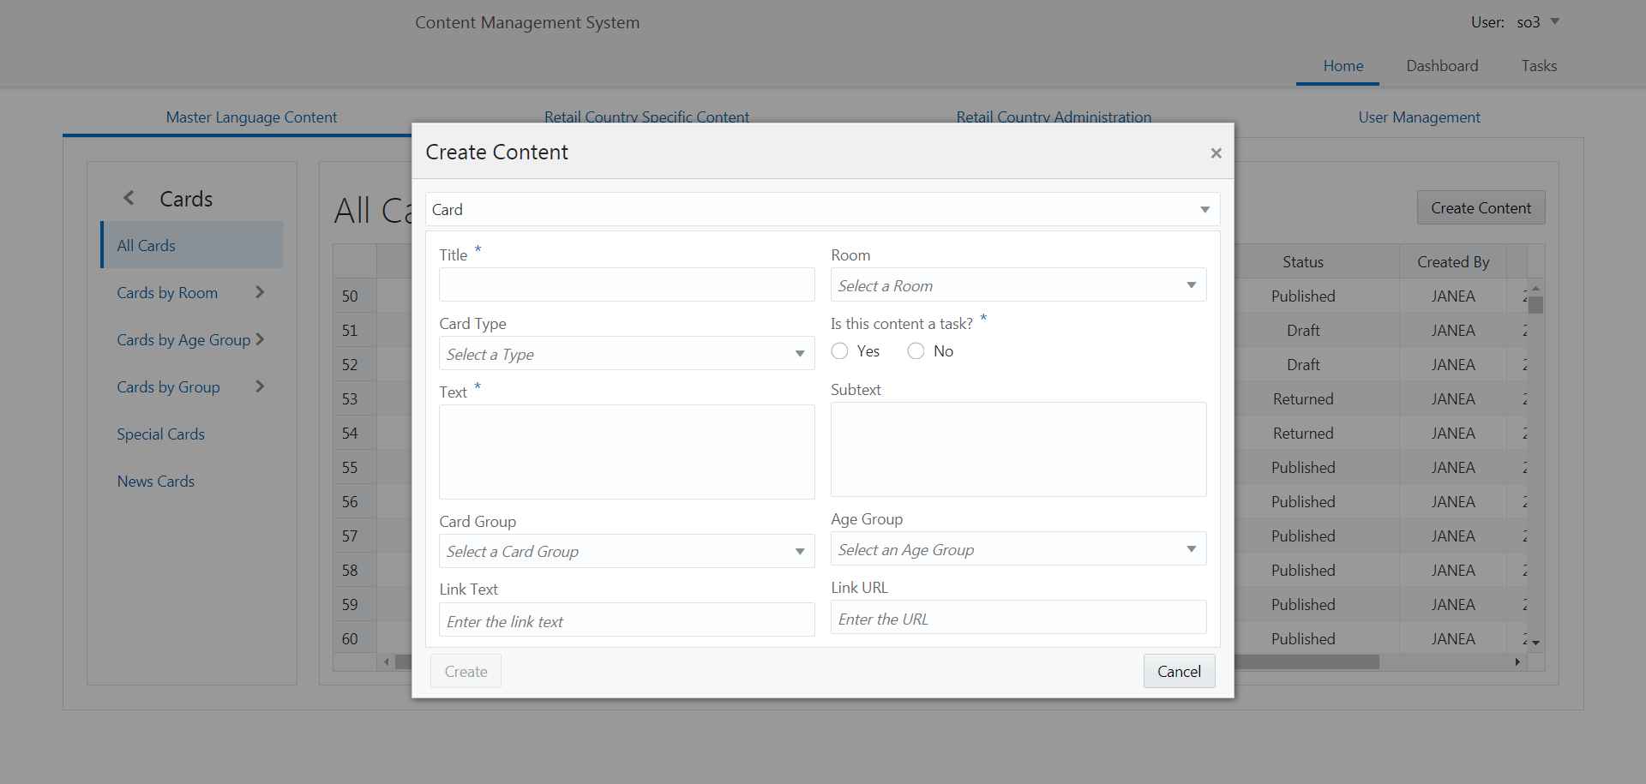Open the Room dropdown
1646x784 pixels.
tap(1018, 285)
